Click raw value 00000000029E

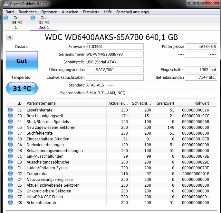coord(196,162)
